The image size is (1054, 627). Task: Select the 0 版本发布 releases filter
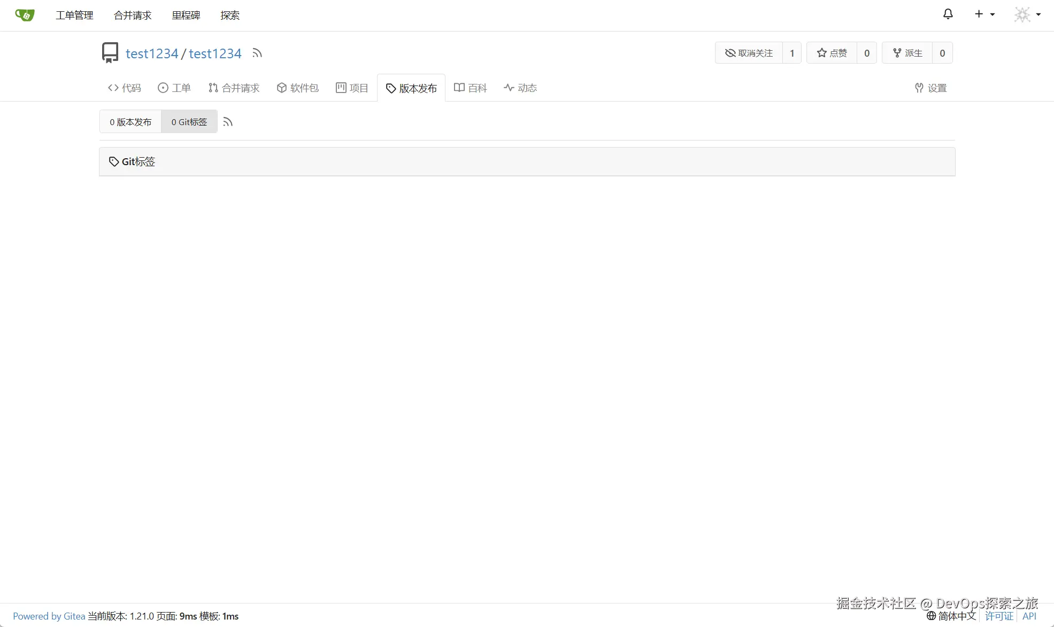click(x=130, y=122)
